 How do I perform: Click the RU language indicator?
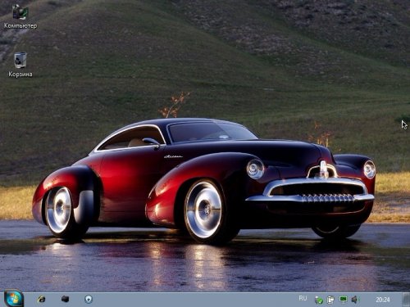pos(303,298)
